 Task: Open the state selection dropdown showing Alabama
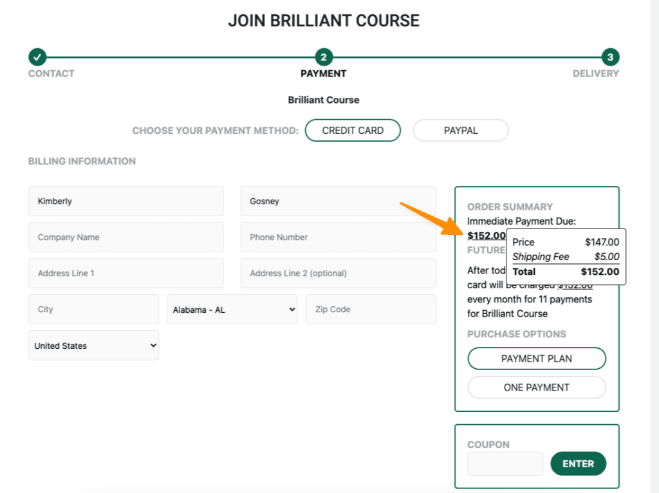[x=232, y=309]
